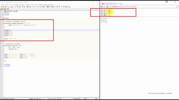Screen dimensions: 179x100
Task: Open the Search menu
Action: [x=6, y=5]
